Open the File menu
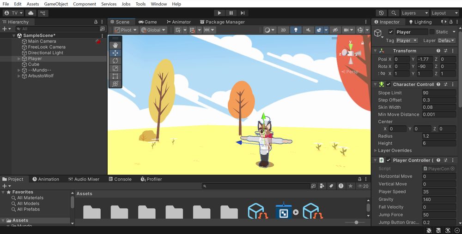Viewport: 462px width, 234px height. coord(6,4)
